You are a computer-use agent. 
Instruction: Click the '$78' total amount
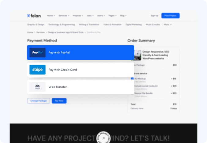click(x=175, y=104)
